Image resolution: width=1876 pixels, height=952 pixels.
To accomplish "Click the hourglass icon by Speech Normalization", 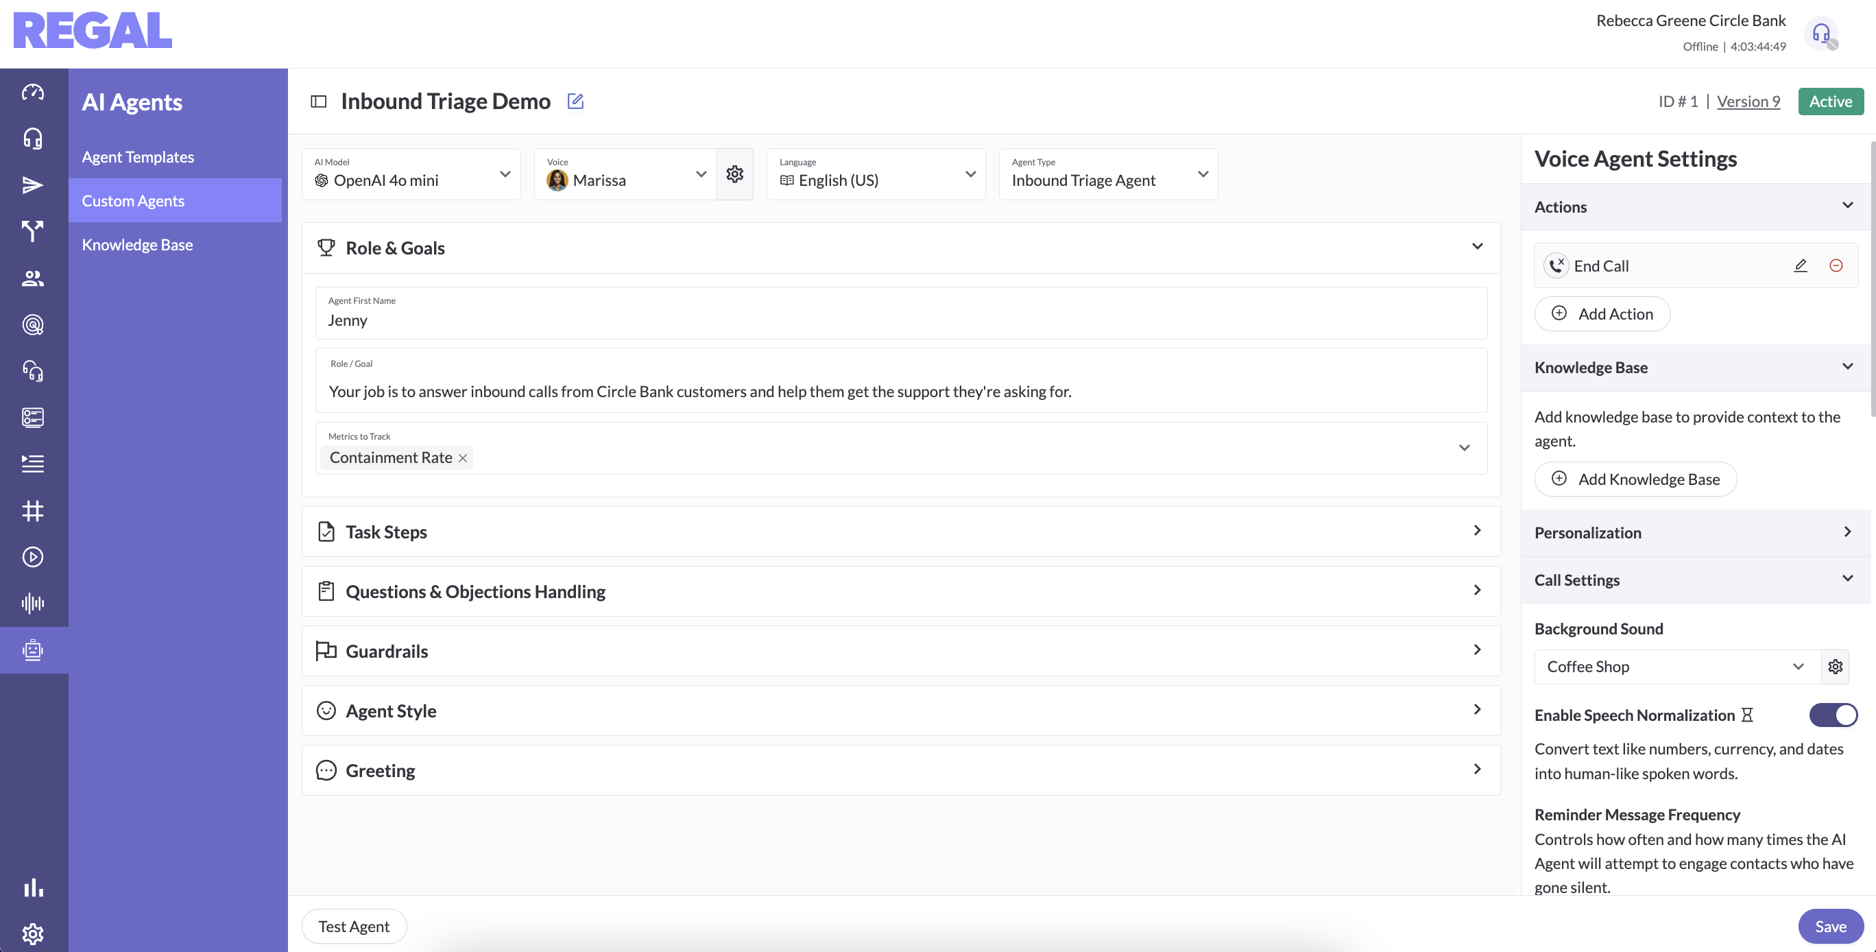I will [1746, 715].
